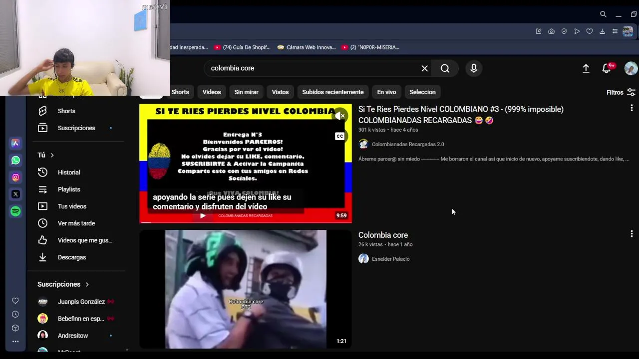This screenshot has height=359, width=639.
Task: Open Easy Setup sliders icon
Action: [615, 31]
